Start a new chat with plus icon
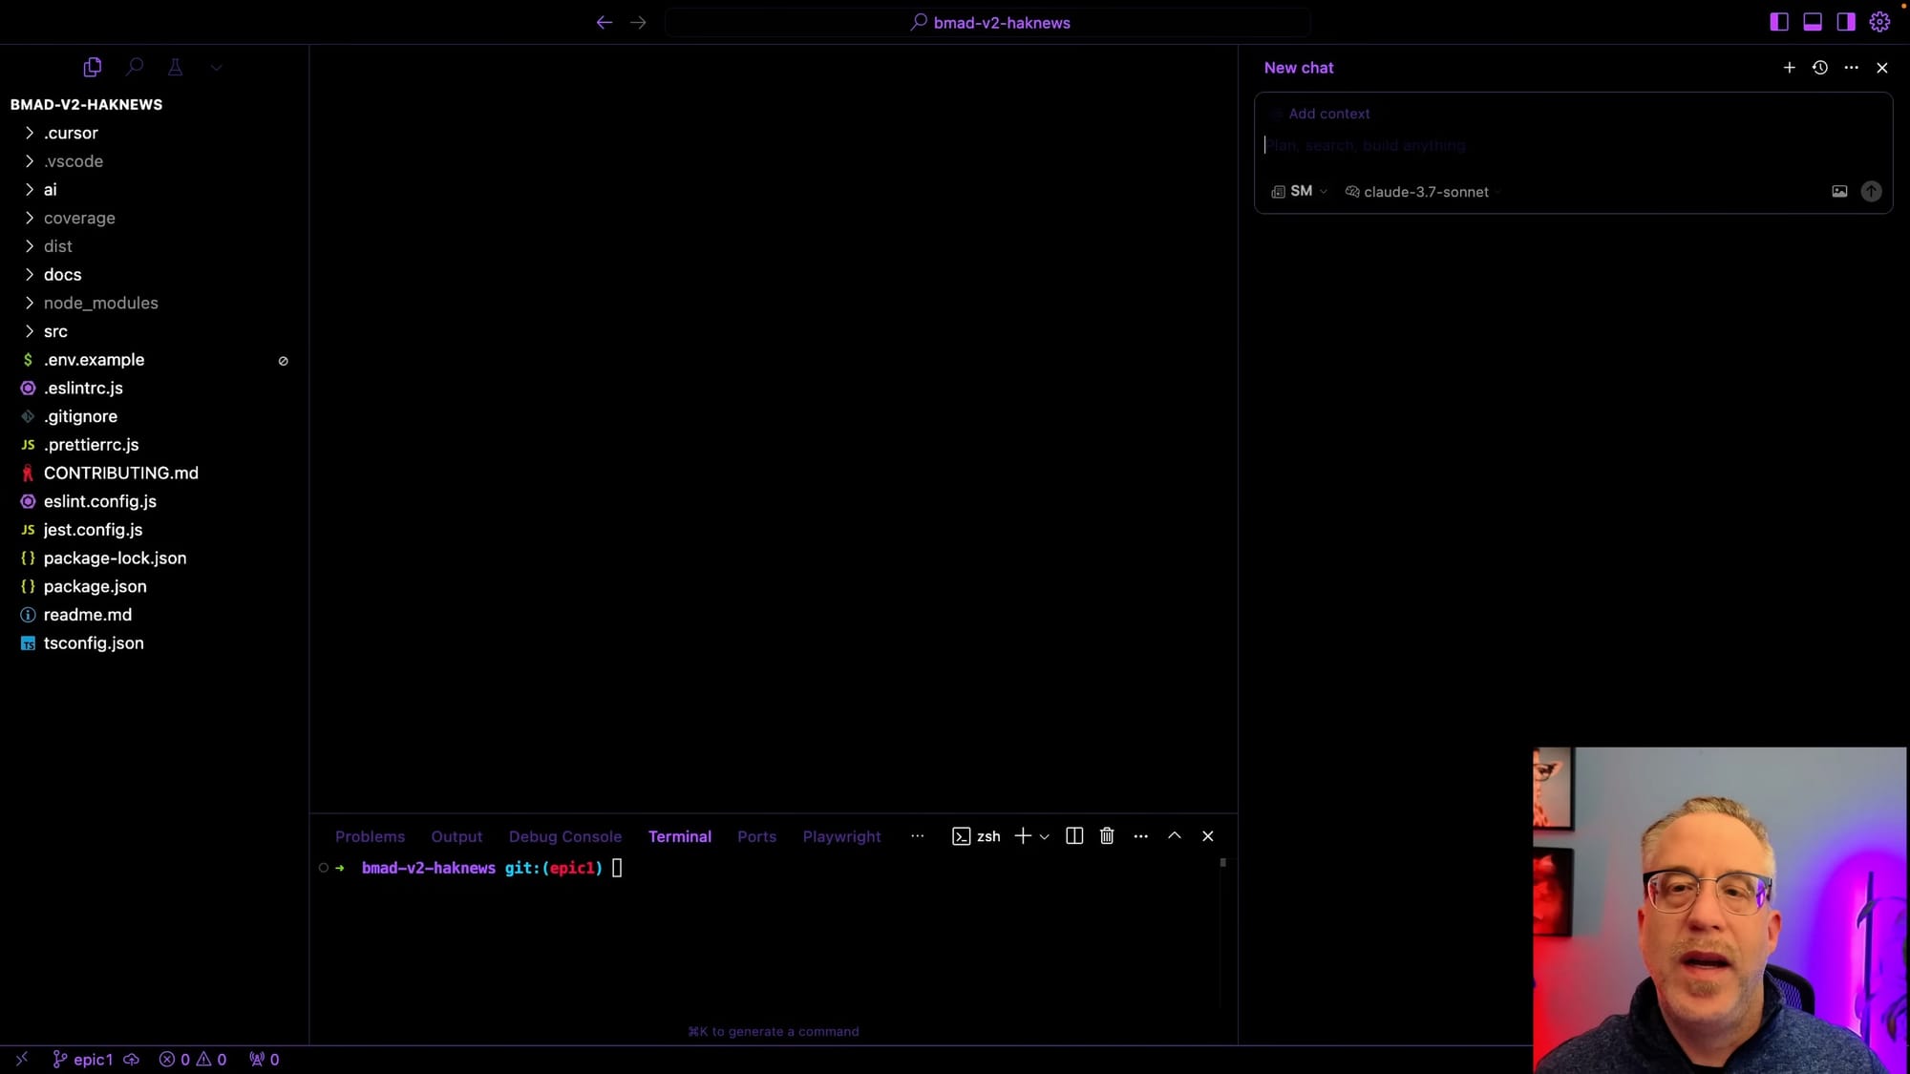This screenshot has width=1910, height=1074. pyautogui.click(x=1789, y=68)
